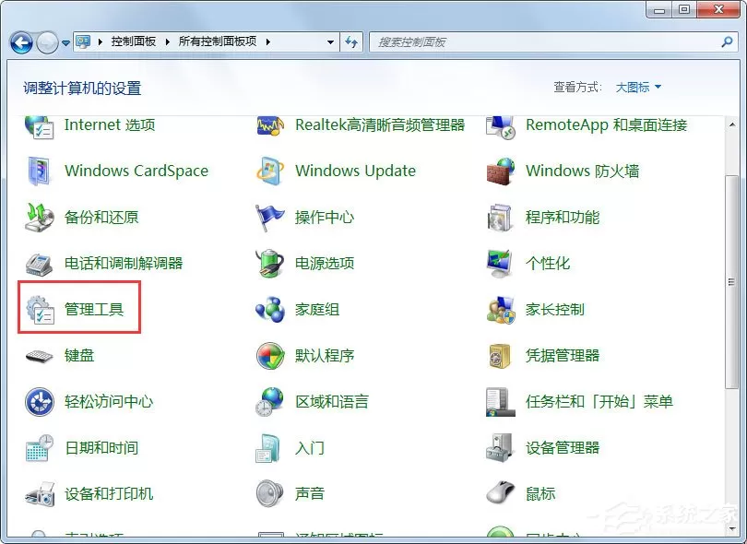Open the 任务栏和「开始」菜单 icon
This screenshot has height=544, width=747.
point(500,402)
